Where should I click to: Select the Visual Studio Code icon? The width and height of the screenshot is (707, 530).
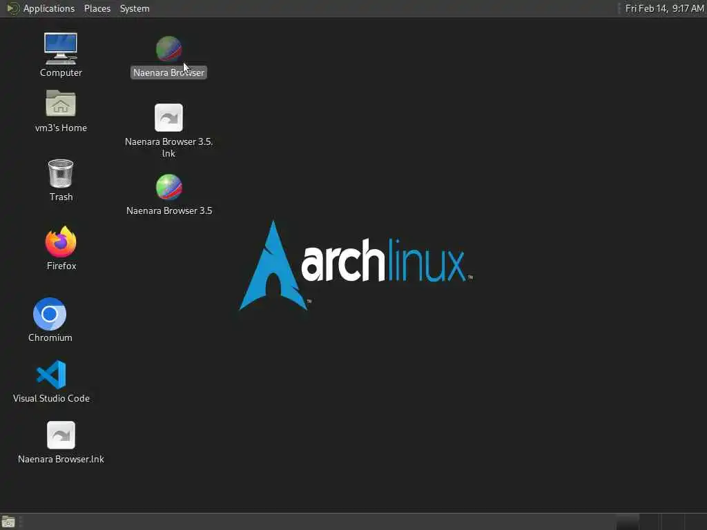[51, 375]
